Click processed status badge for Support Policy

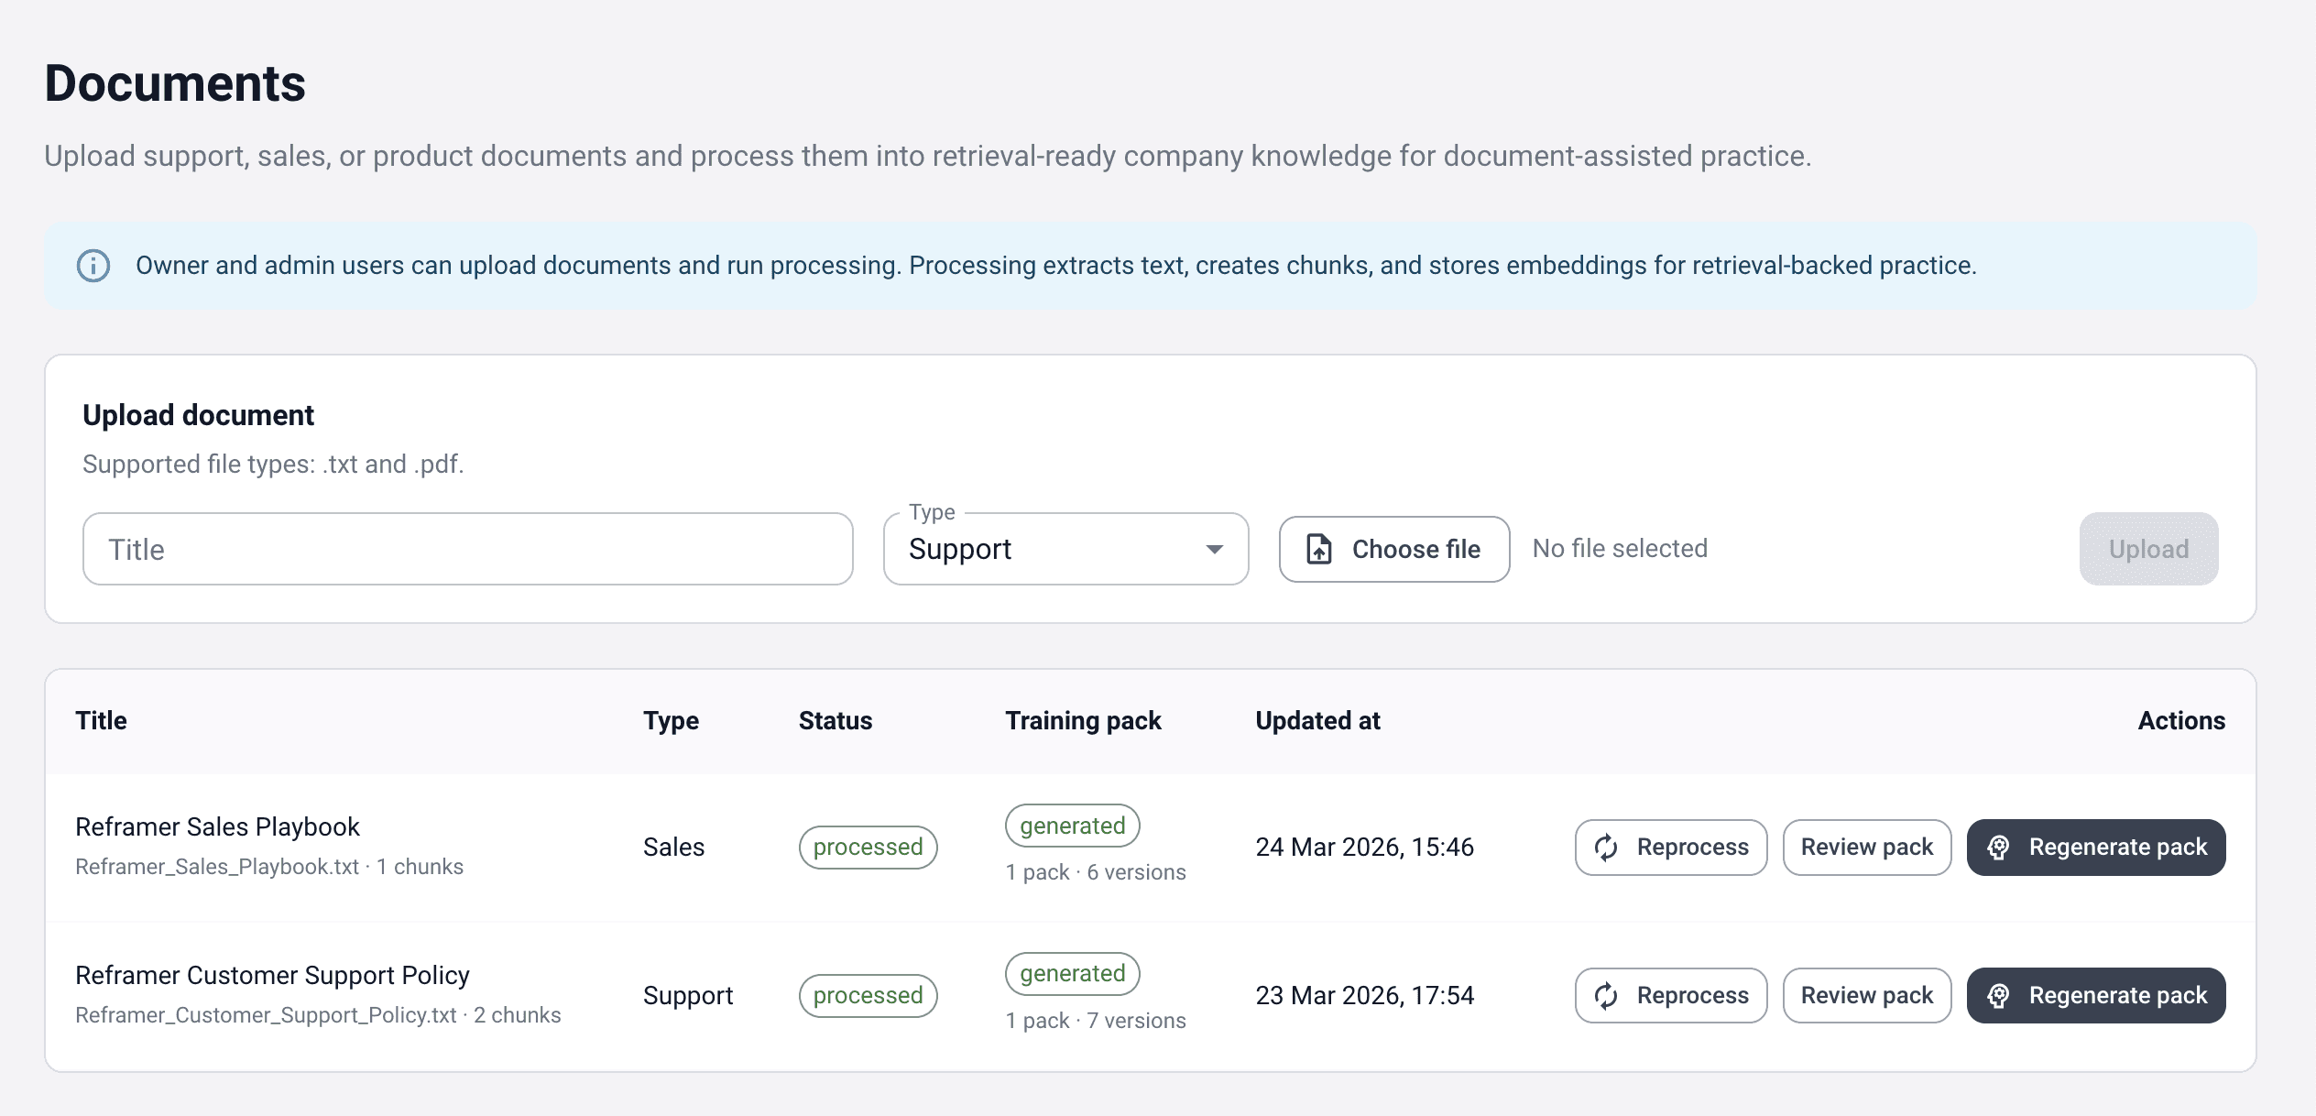coord(868,996)
